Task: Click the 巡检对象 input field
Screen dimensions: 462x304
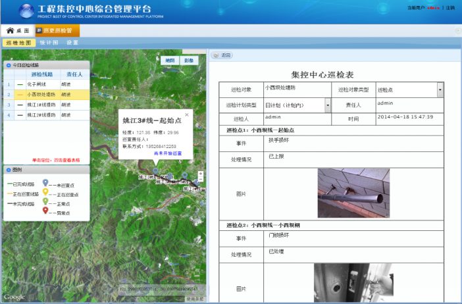Action: [295, 89]
